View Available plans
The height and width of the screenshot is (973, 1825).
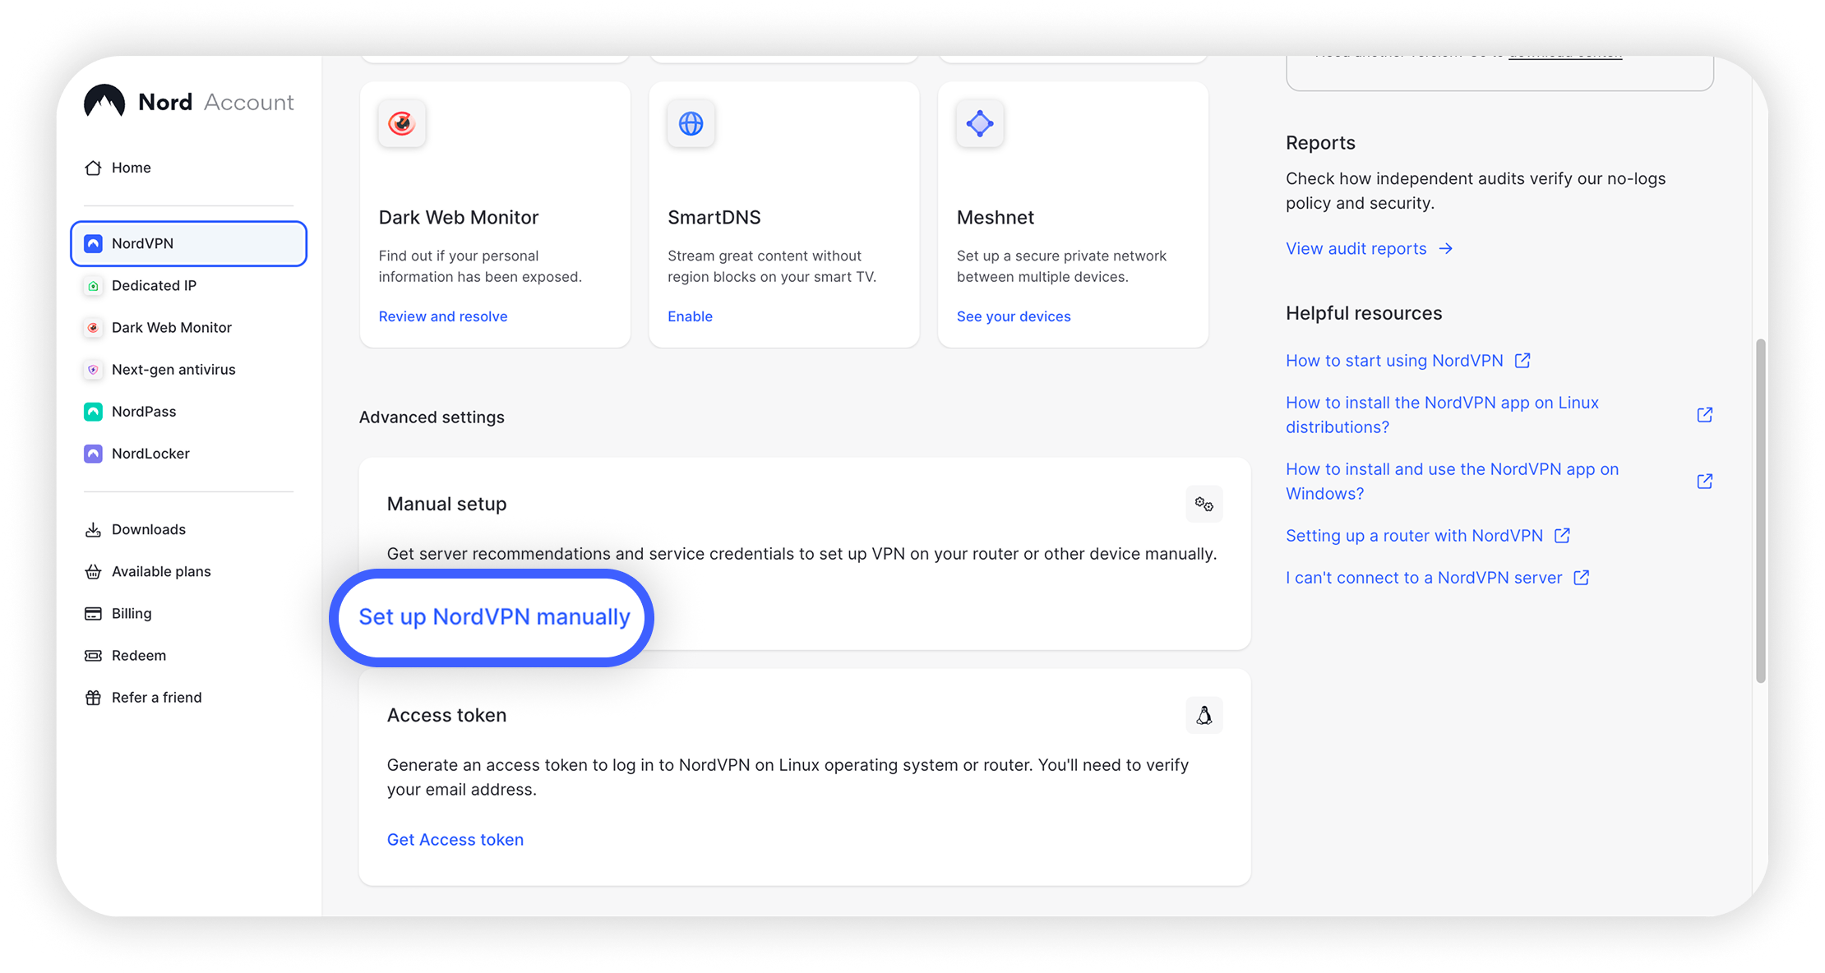point(147,571)
